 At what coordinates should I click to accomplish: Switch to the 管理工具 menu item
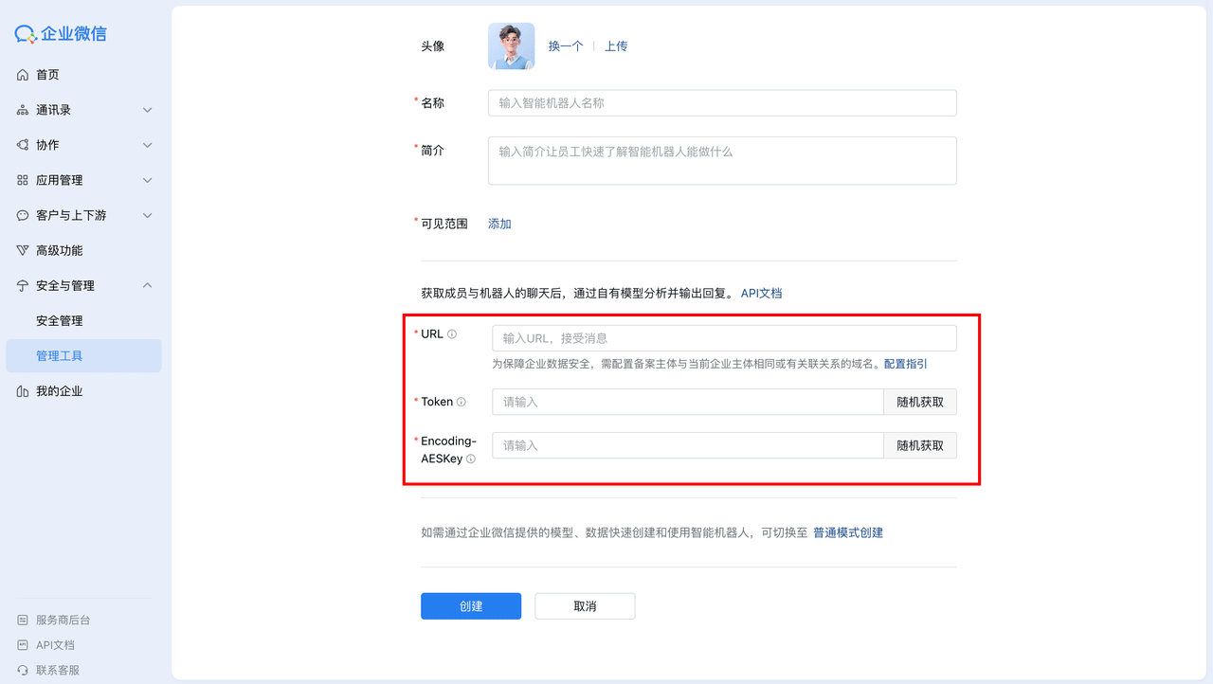(x=57, y=355)
